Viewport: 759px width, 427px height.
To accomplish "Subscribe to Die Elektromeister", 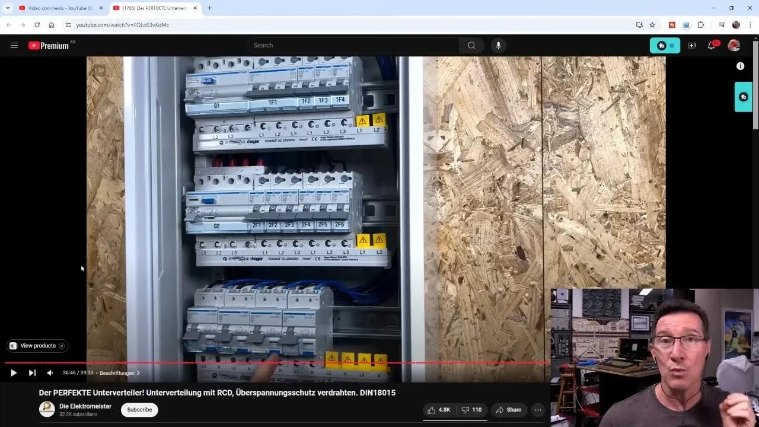I will click(139, 410).
